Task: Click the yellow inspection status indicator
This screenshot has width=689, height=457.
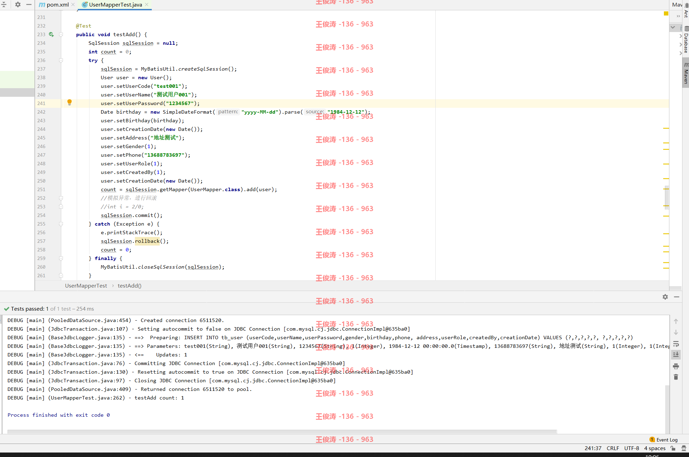Action: click(666, 13)
